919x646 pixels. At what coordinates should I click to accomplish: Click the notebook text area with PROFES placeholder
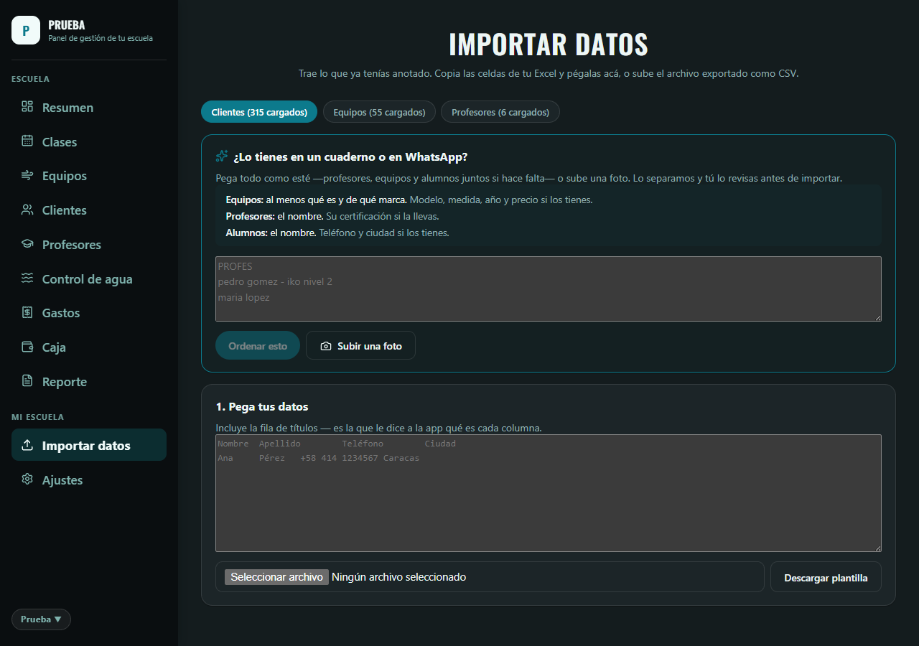[x=549, y=289]
